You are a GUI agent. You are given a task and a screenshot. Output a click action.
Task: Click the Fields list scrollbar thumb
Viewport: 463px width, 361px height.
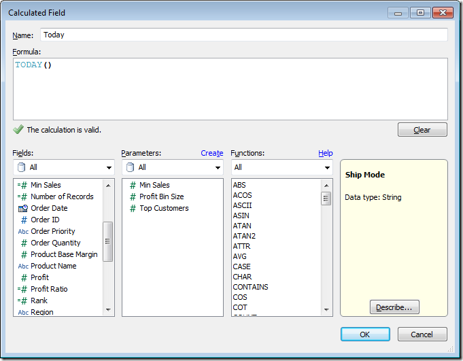click(x=108, y=241)
